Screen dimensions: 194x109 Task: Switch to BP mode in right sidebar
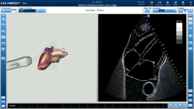click(190, 96)
